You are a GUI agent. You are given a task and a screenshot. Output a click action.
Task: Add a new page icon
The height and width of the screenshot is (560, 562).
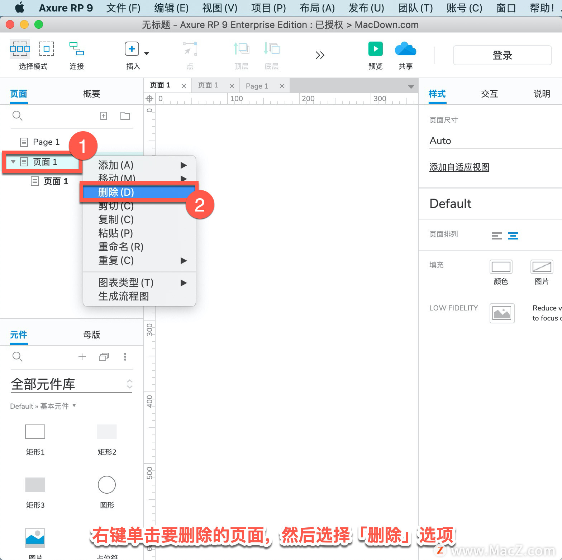pos(104,116)
